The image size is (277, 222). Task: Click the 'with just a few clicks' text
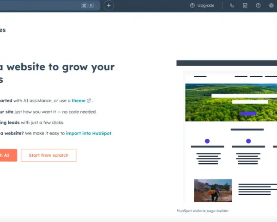42,123
